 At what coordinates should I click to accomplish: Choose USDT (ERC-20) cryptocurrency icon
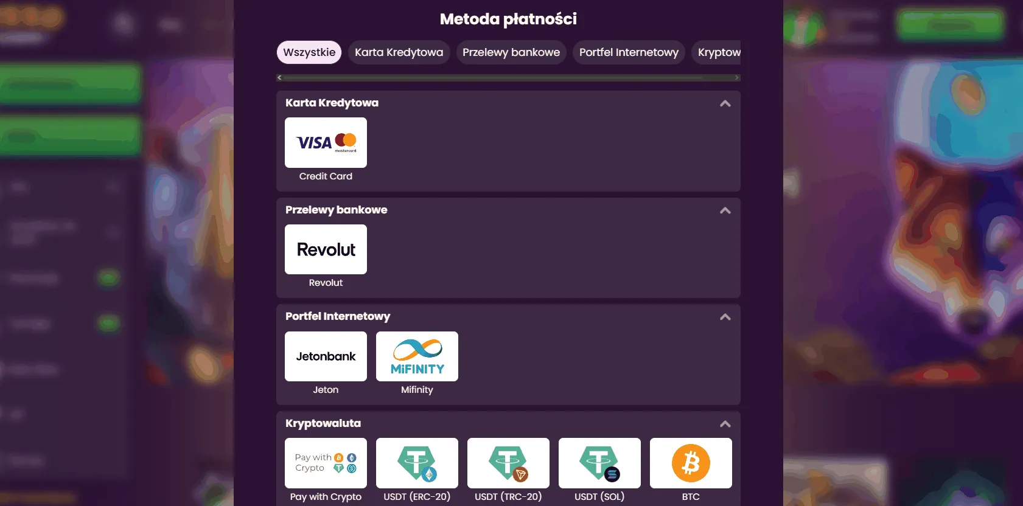[x=417, y=463]
